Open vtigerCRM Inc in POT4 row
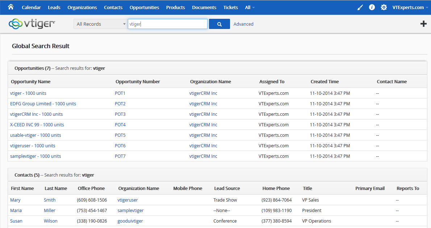Screen dimensions: 431x228 (x=203, y=124)
